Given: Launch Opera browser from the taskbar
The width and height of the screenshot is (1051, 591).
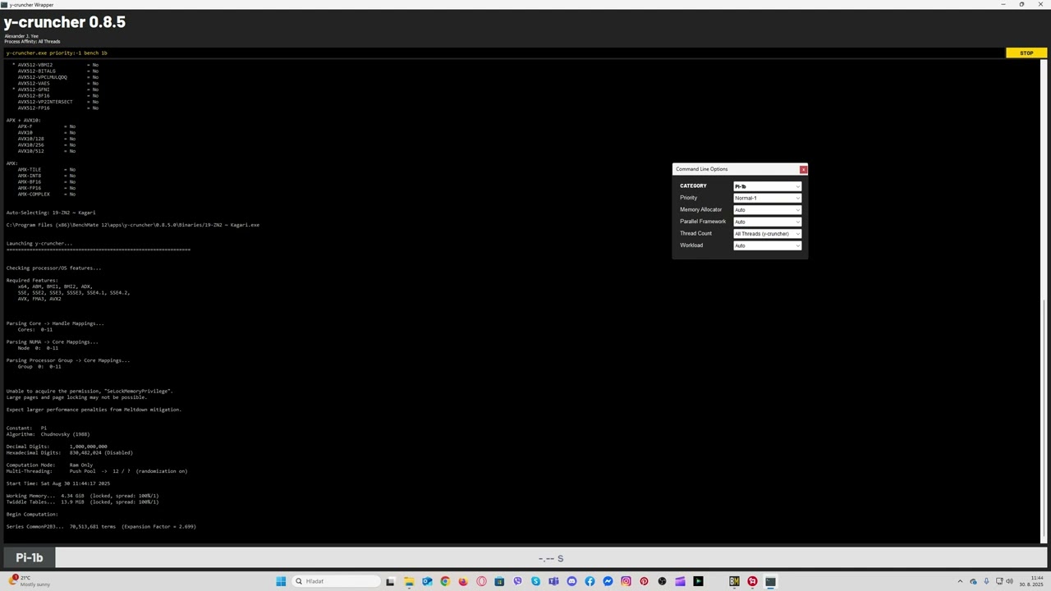Looking at the screenshot, I should click(481, 581).
